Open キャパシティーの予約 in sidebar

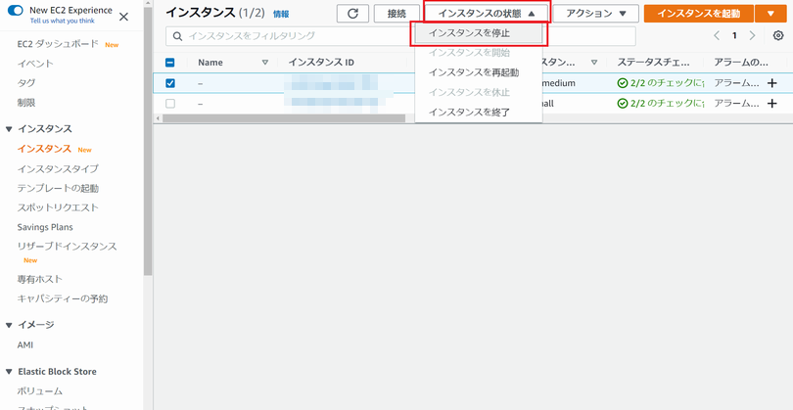[x=63, y=298]
